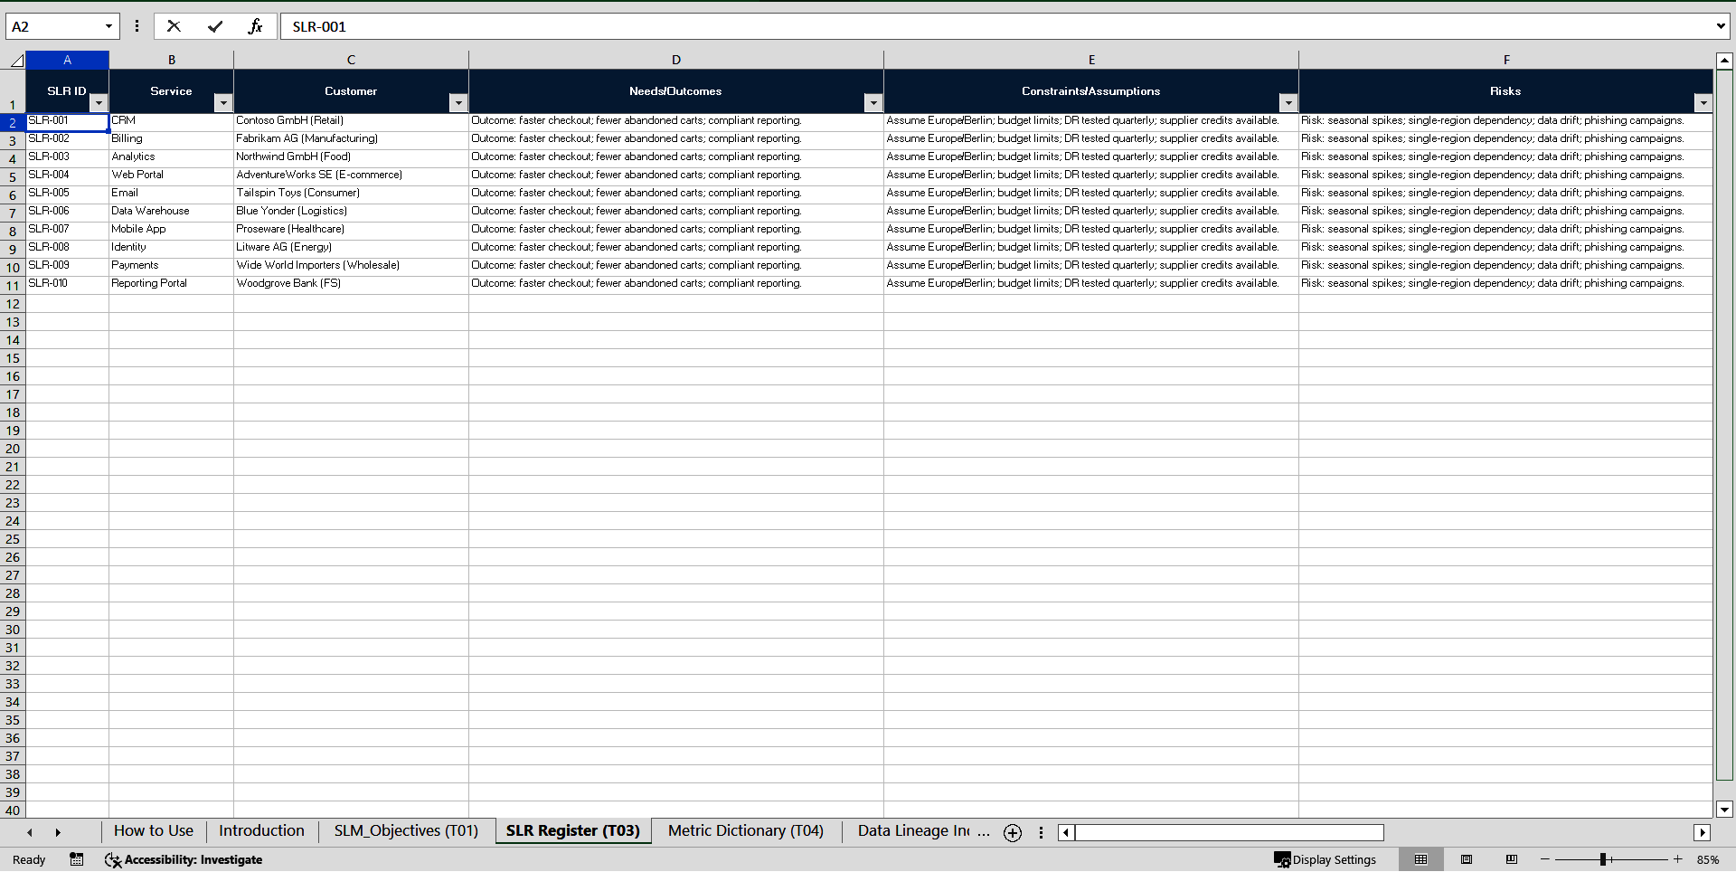Adjust the zoom slider handle
Viewport: 1736px width, 872px height.
point(1603,859)
